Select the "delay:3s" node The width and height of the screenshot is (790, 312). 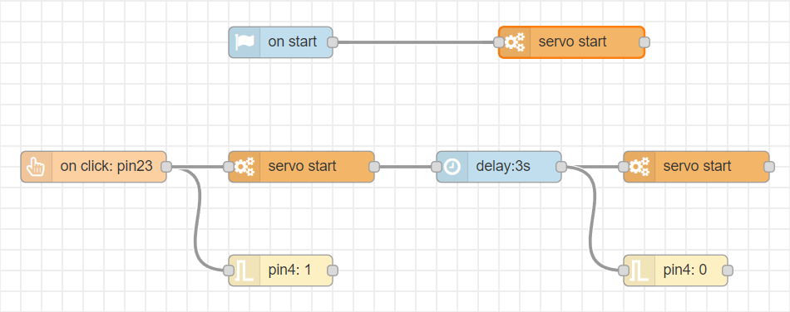point(499,166)
